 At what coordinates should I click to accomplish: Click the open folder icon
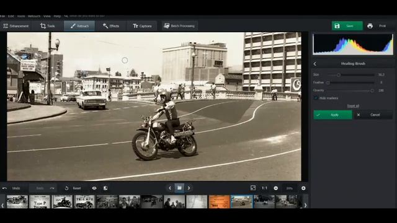pos(179,188)
